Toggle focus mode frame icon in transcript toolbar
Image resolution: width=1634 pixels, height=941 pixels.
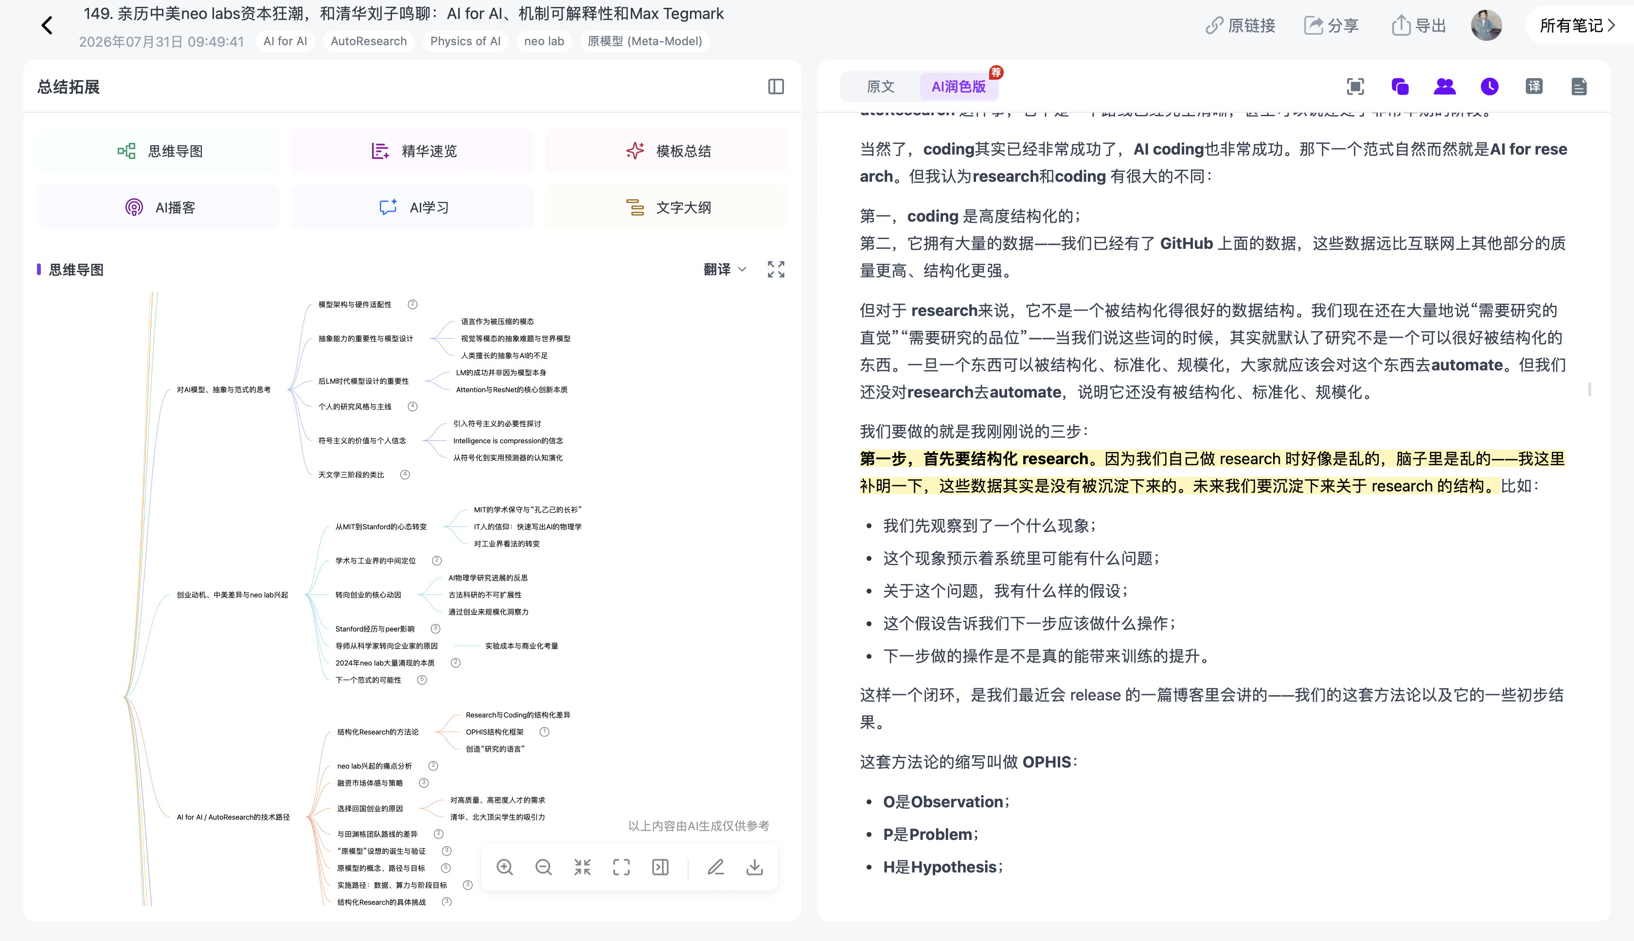click(x=1355, y=87)
